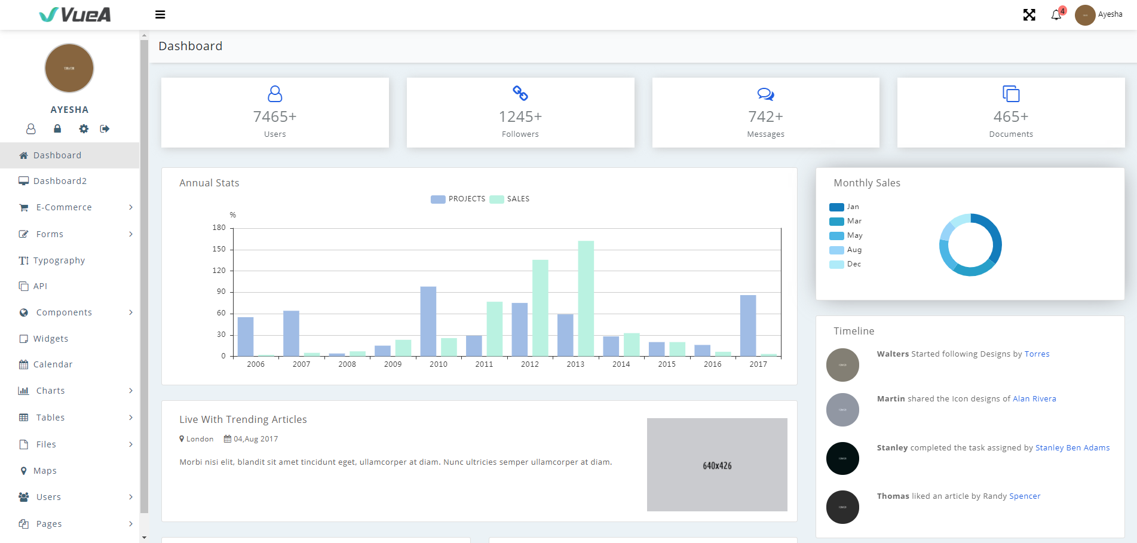Click the sidebar logout icon
The height and width of the screenshot is (543, 1137).
click(x=105, y=128)
